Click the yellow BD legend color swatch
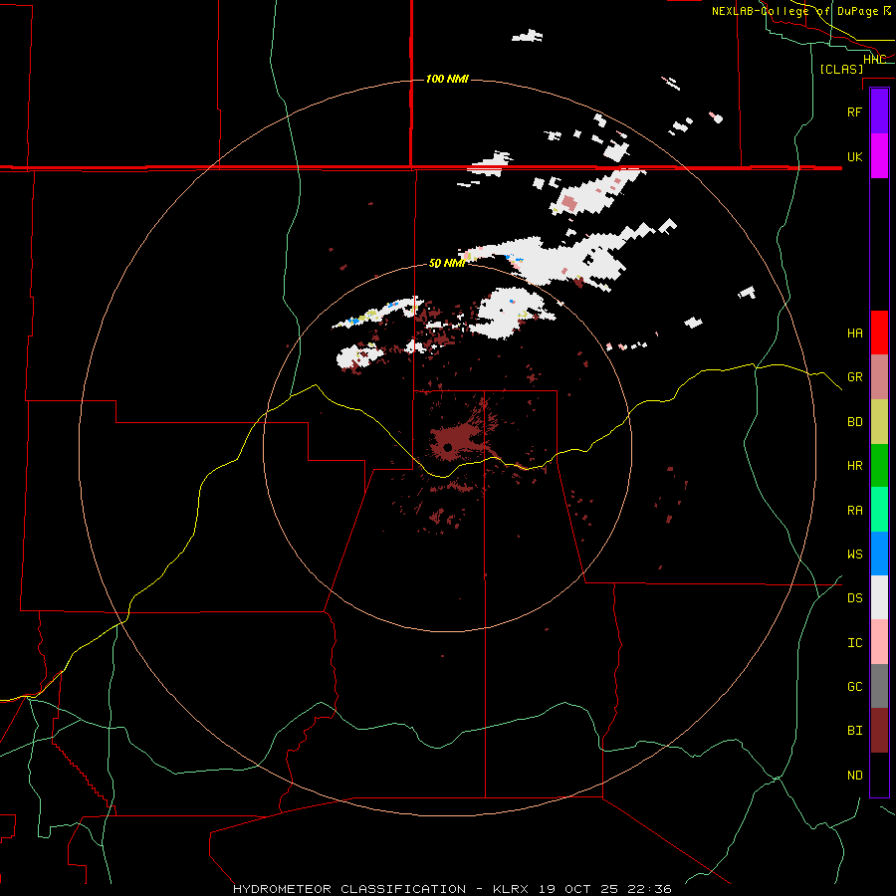The height and width of the screenshot is (896, 896). 879,422
